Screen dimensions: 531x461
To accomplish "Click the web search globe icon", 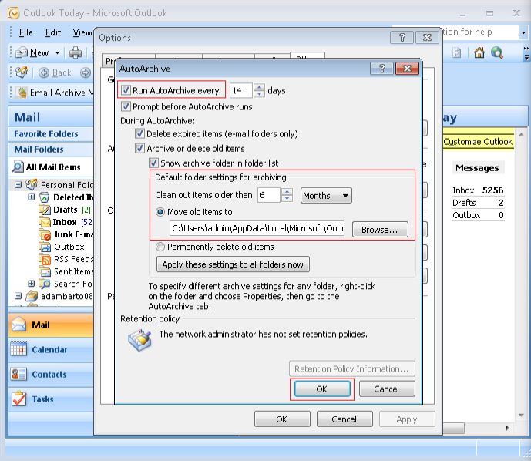I will click(497, 52).
